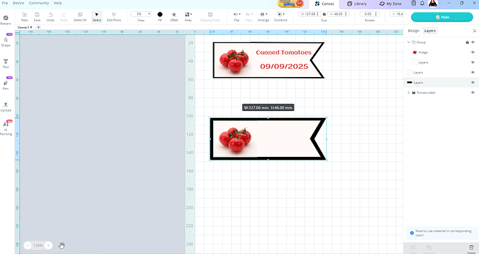Open user avatar profile

[x=433, y=3]
